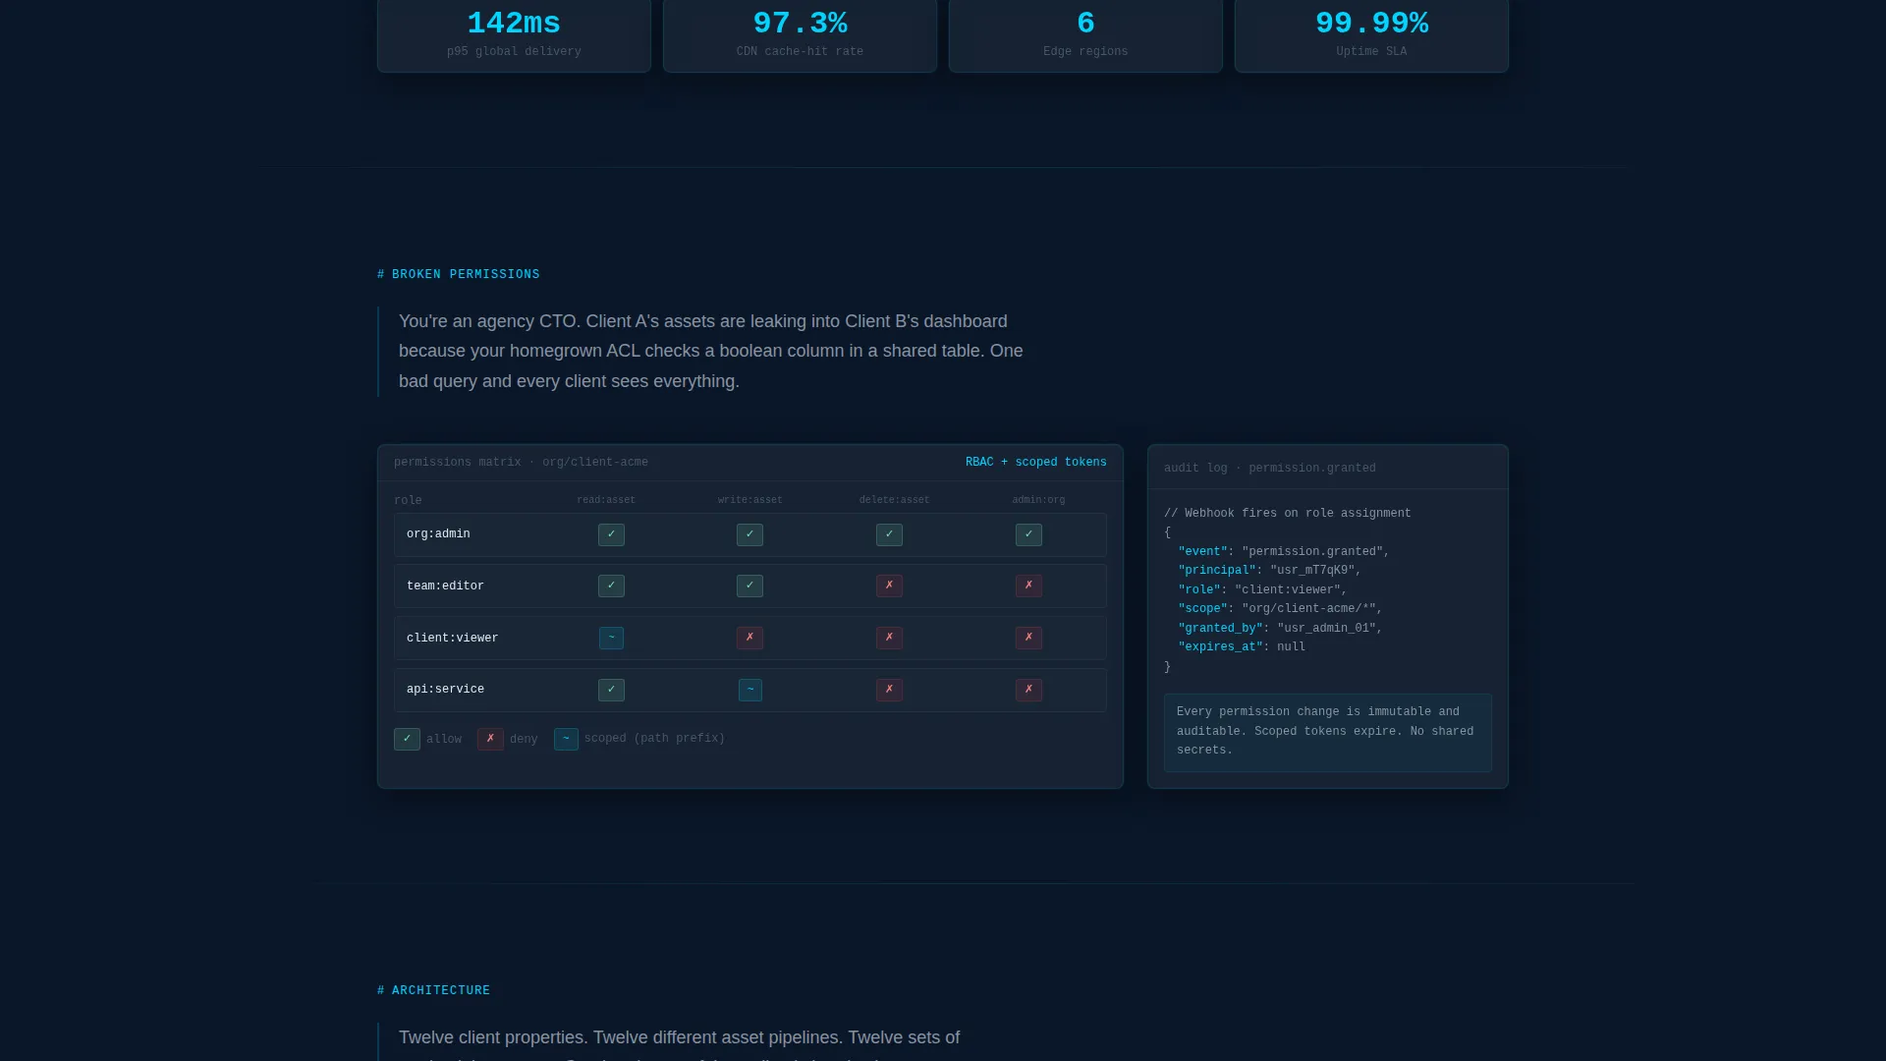Click the org:admin admin:org allow checkmark
Viewport: 1886px width, 1061px height.
click(1028, 534)
